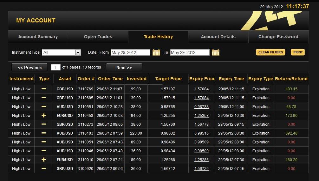The height and width of the screenshot is (181, 319).
Task: Click the PRINT button
Action: point(298,52)
